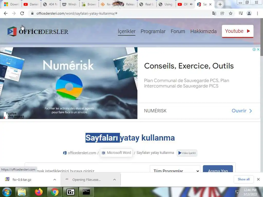The height and width of the screenshot is (197, 263).
Task: Click the Numérisk ad image
Action: click(x=69, y=83)
